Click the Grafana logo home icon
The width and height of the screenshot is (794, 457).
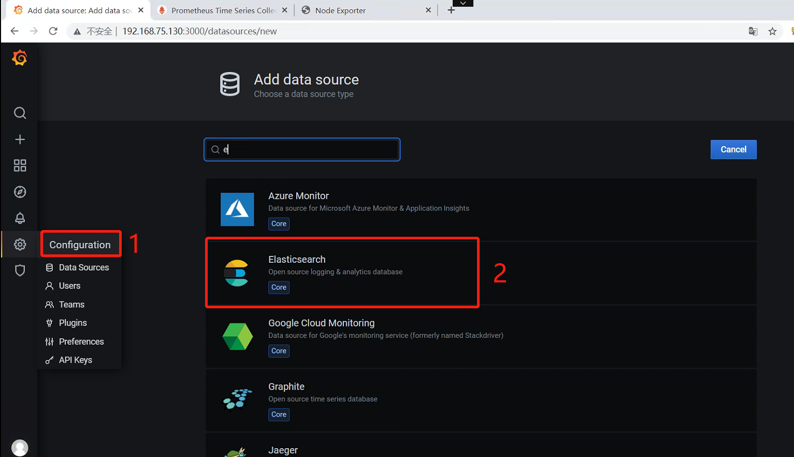tap(20, 58)
